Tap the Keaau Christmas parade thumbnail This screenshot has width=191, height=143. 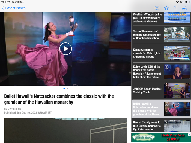[x=177, y=53]
